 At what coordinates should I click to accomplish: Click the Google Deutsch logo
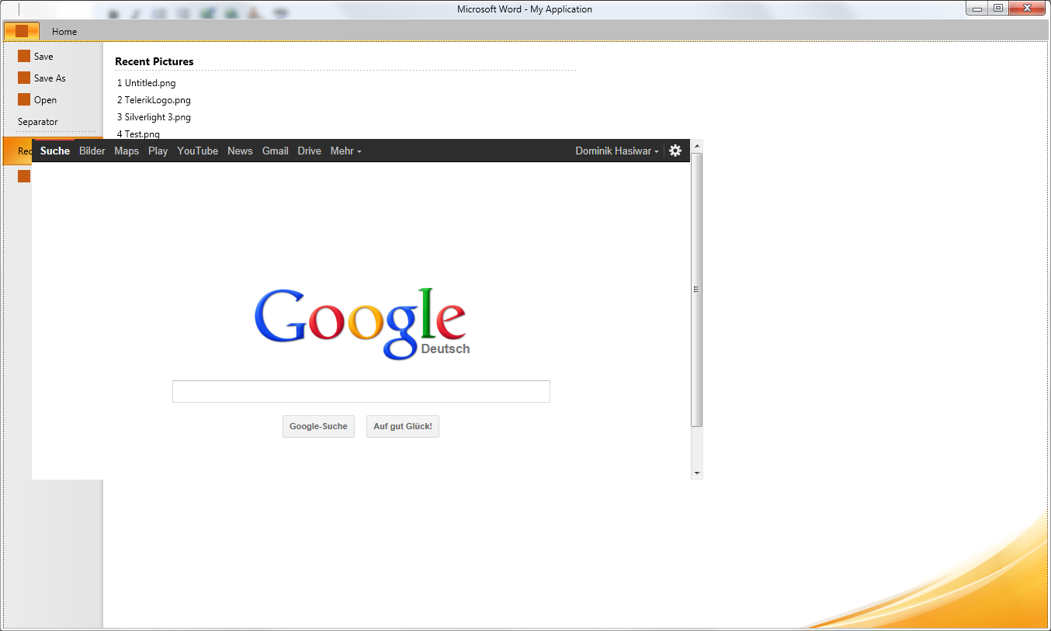tap(362, 324)
